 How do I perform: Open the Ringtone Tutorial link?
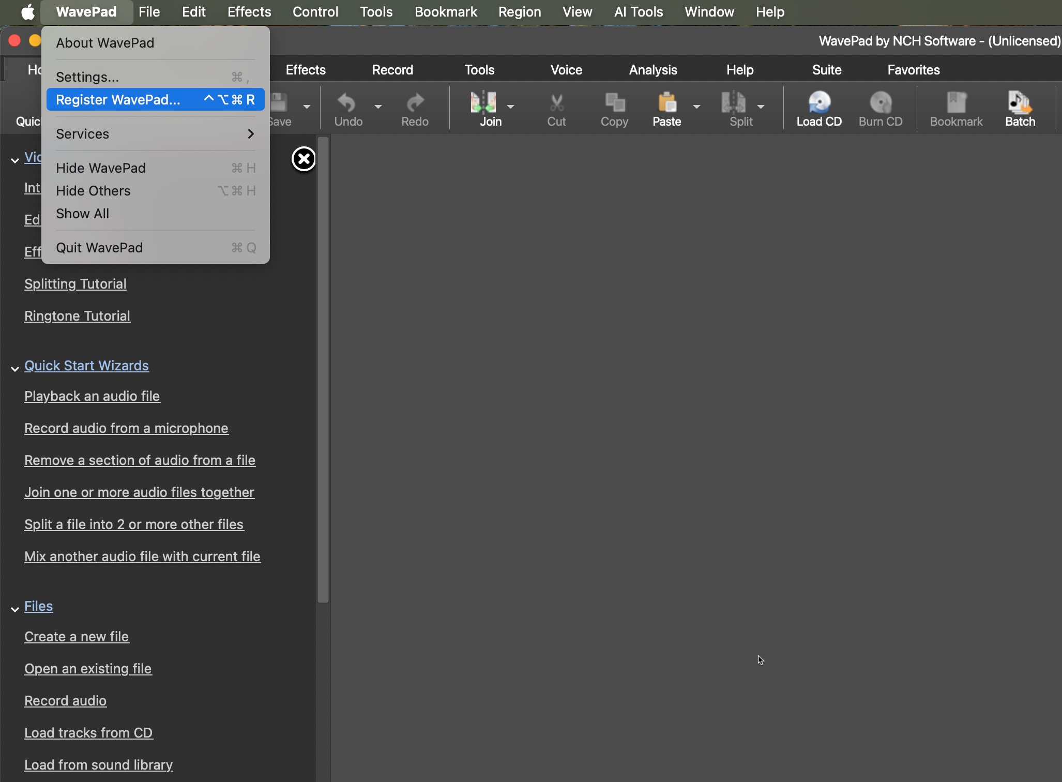coord(77,316)
